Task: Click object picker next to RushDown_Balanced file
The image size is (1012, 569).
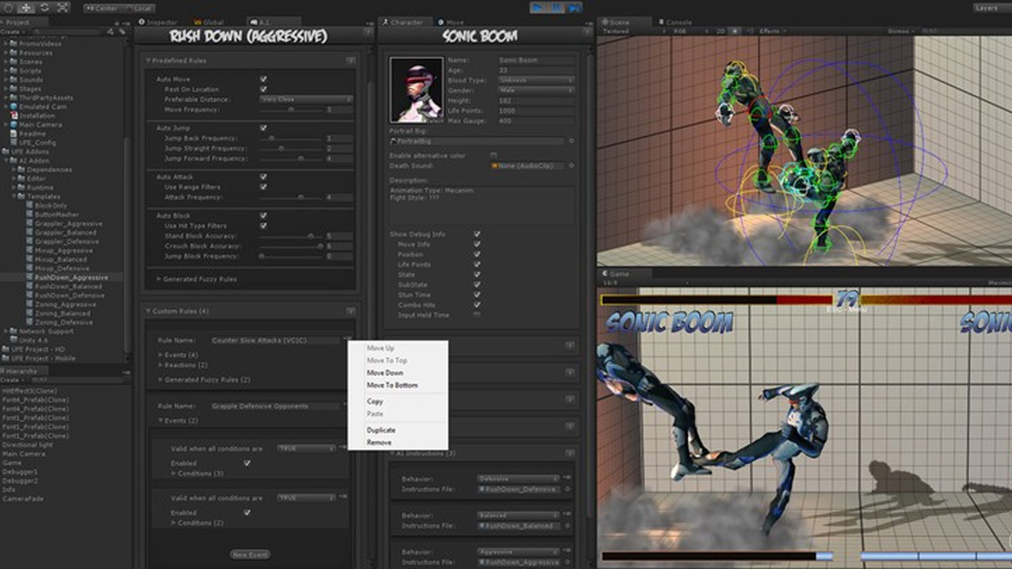Action: pyautogui.click(x=568, y=526)
